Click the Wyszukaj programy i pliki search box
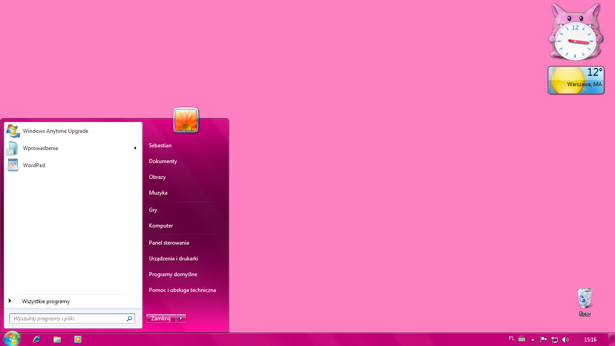The image size is (615, 346). tap(68, 319)
